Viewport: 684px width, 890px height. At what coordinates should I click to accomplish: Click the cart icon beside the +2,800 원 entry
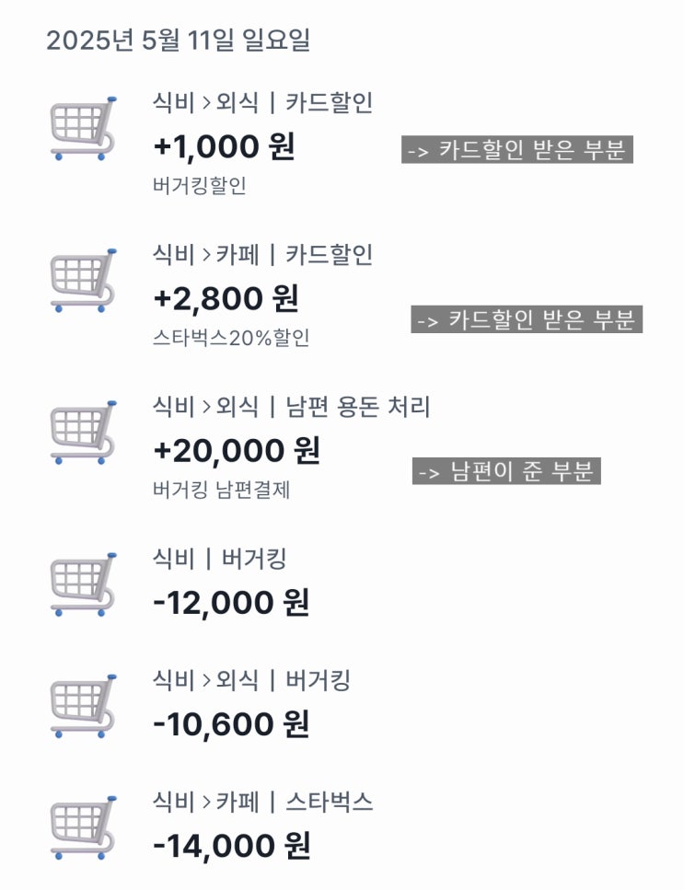83,281
